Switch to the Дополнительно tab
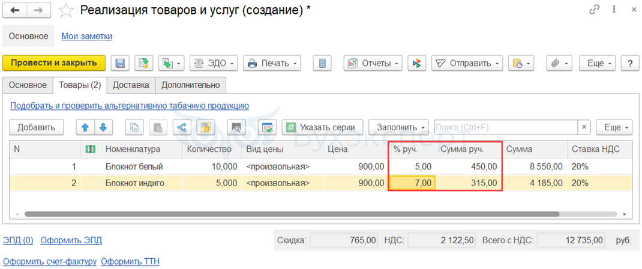Viewport: 642px width, 269px height. click(191, 85)
